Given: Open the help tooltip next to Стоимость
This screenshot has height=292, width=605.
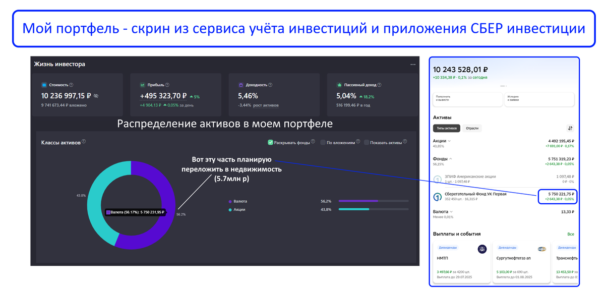Looking at the screenshot, I should click(x=71, y=85).
